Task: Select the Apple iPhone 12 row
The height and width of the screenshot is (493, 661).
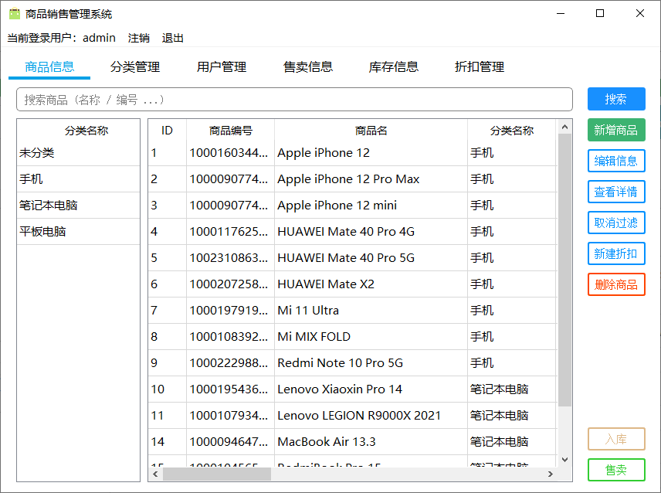Action: pos(352,153)
